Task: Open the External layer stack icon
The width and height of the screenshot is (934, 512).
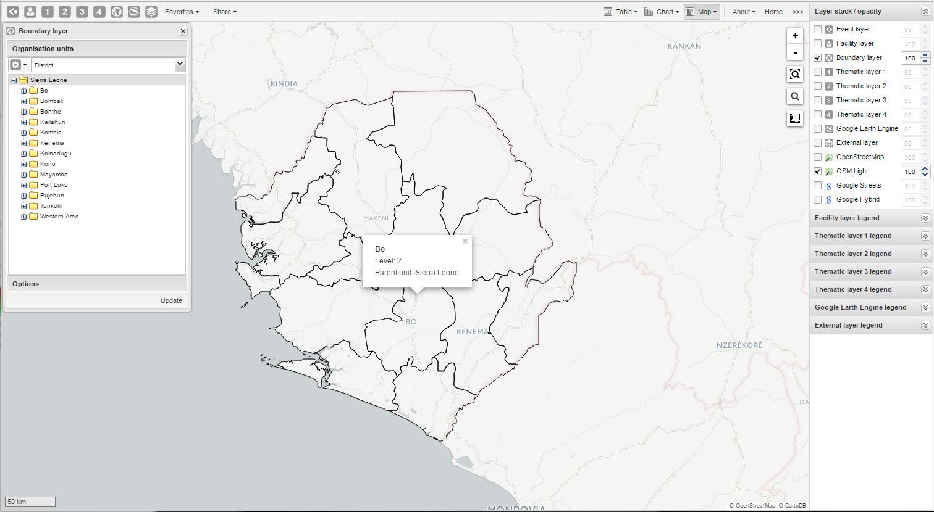Action: [x=151, y=12]
